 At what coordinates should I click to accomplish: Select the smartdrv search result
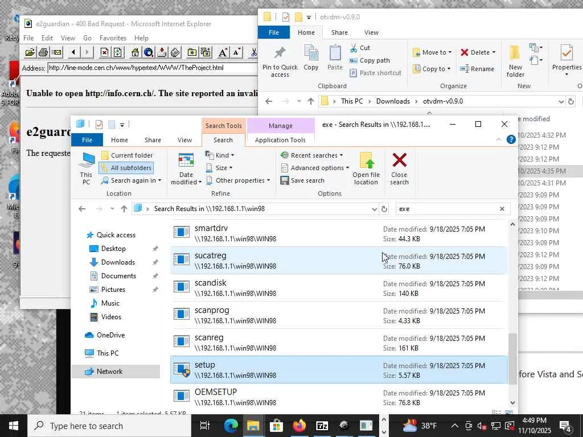[x=339, y=233]
